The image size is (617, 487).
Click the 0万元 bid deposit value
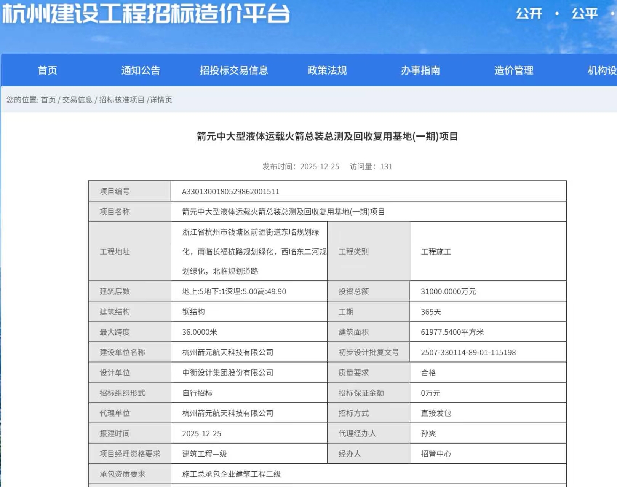[431, 393]
